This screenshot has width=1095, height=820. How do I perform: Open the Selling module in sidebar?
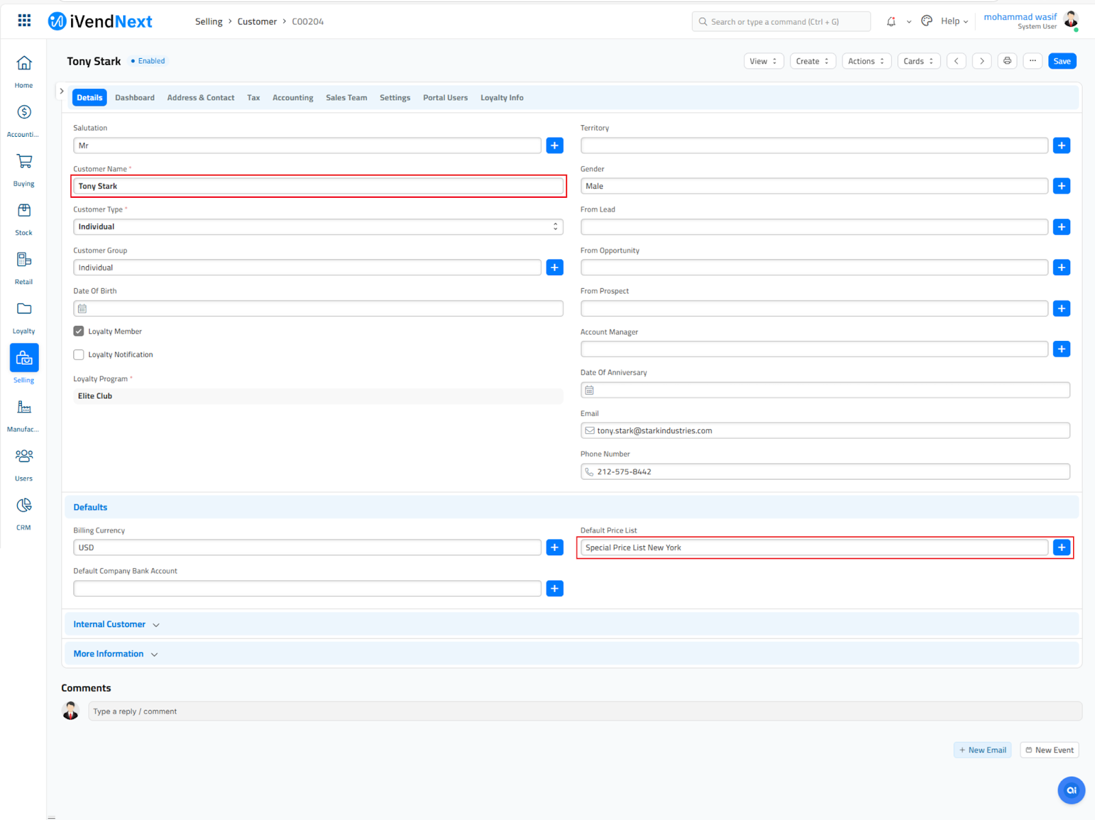24,364
